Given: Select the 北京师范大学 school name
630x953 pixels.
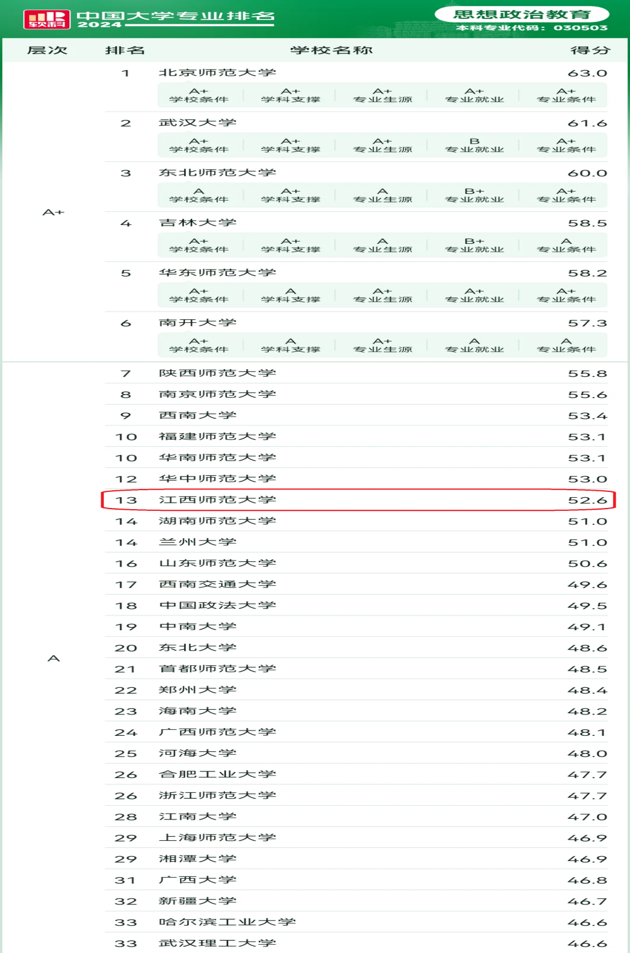Looking at the screenshot, I should click(218, 72).
